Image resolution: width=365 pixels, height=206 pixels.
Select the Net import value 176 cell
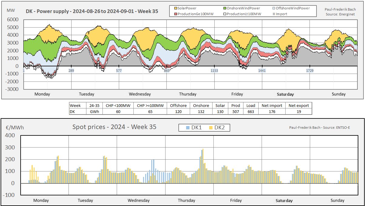tap(272, 111)
